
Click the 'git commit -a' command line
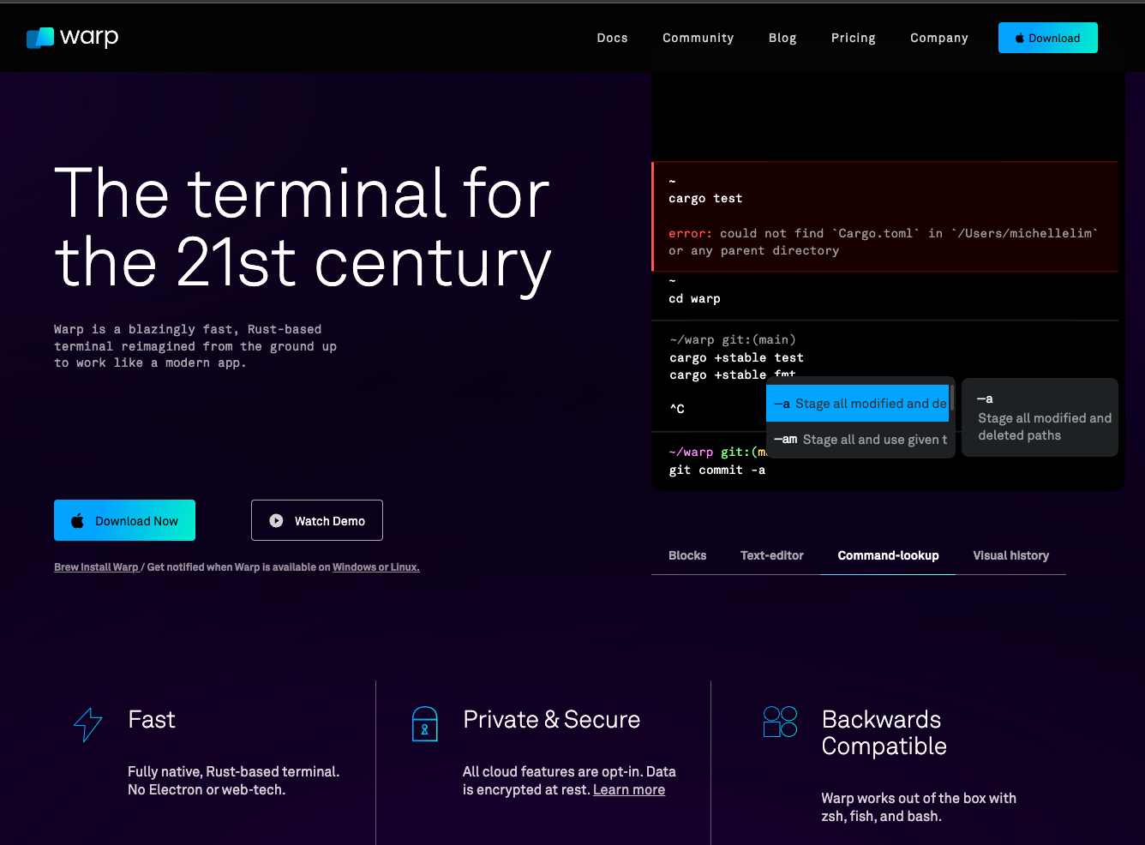point(717,470)
